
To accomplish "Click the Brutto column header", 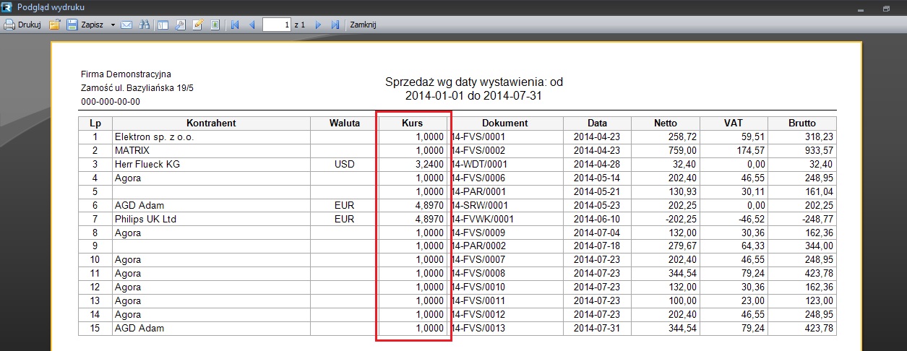I will coord(802,123).
